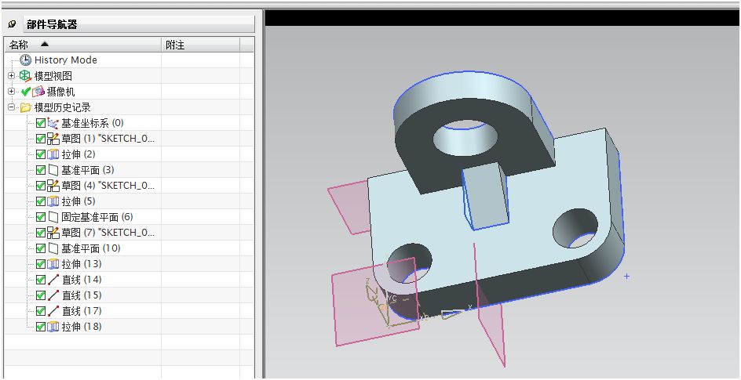Click the 部件导航器 panel title
Image resolution: width=741 pixels, height=380 pixels.
[52, 24]
